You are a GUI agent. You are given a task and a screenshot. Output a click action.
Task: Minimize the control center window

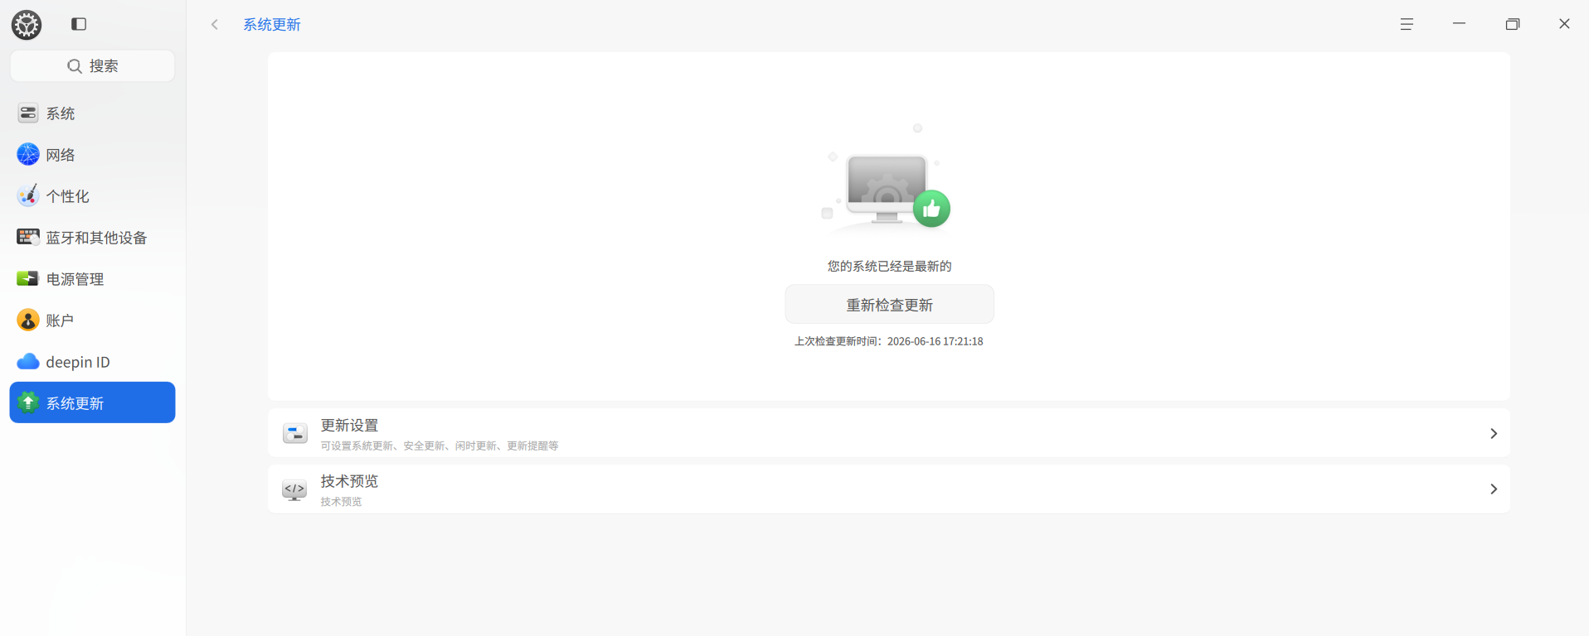click(x=1460, y=24)
